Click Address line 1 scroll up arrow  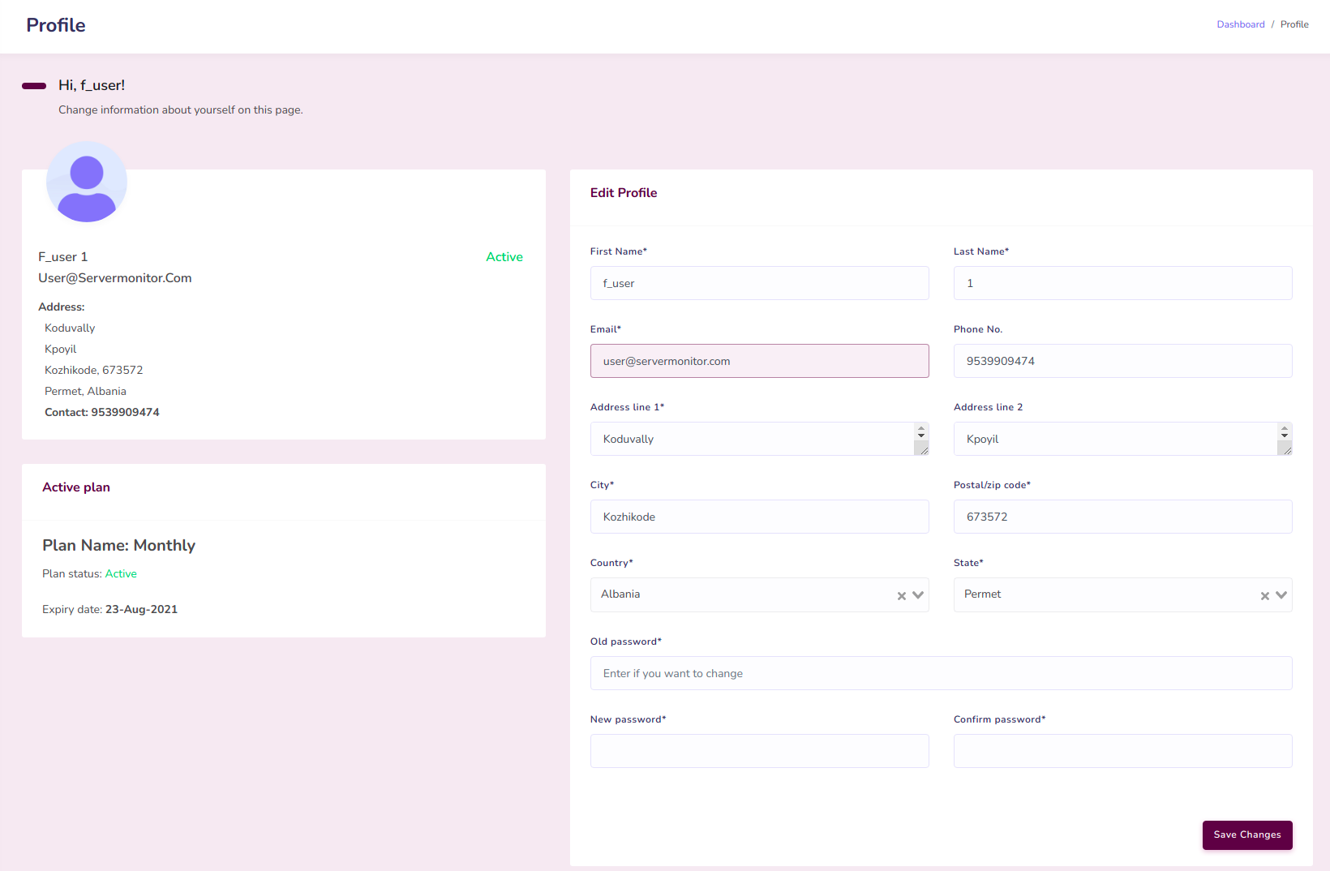(x=921, y=427)
